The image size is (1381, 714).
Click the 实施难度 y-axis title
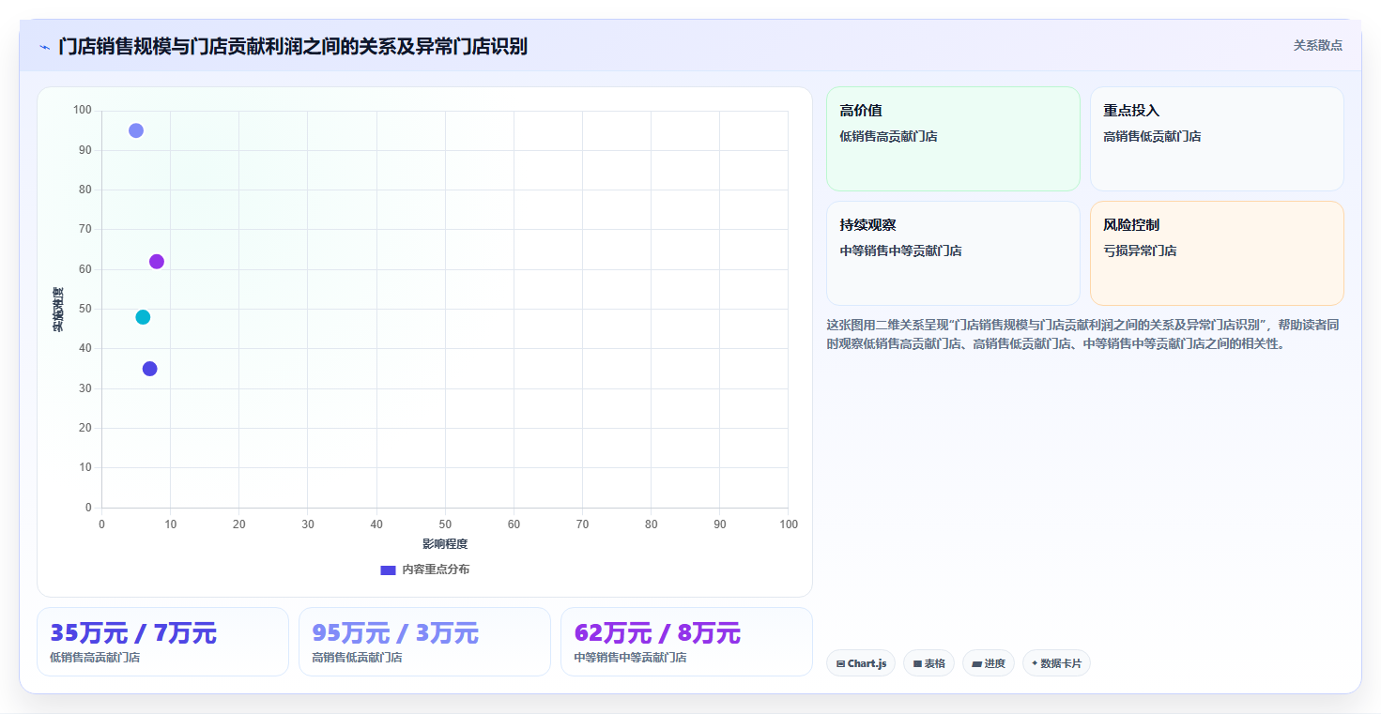(x=57, y=310)
